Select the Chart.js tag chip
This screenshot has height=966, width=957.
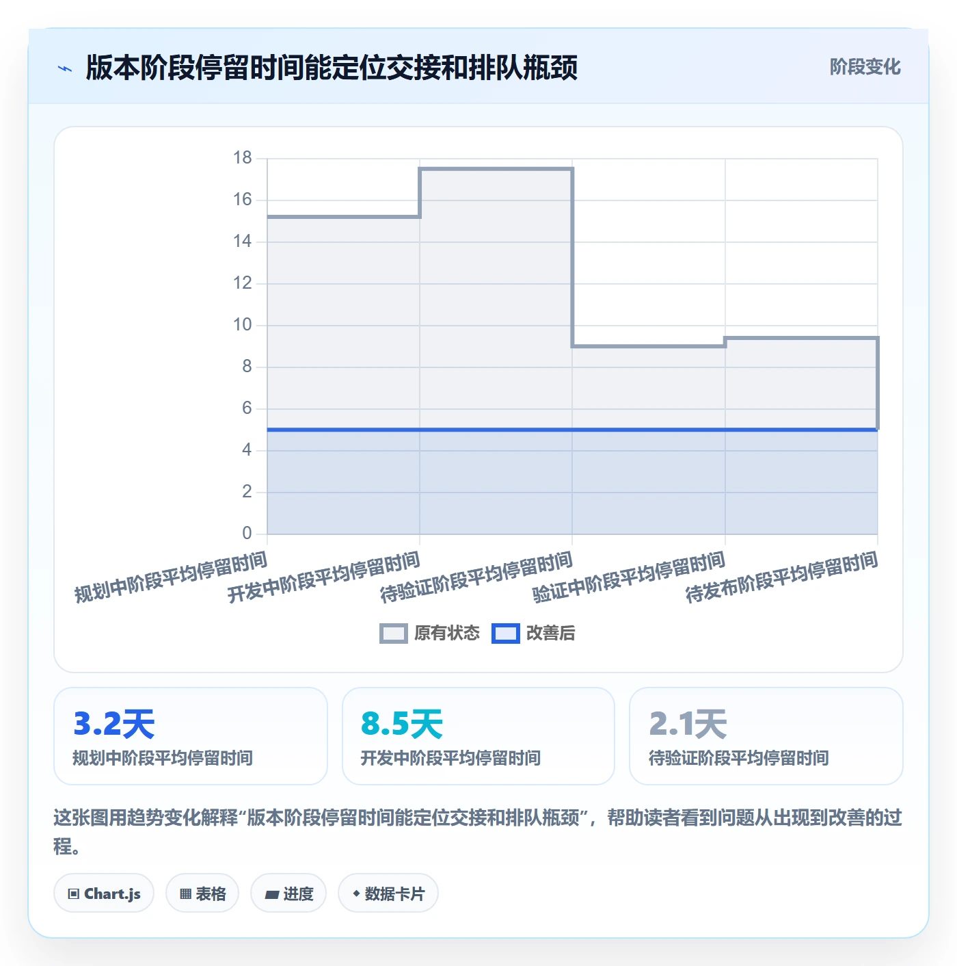104,893
